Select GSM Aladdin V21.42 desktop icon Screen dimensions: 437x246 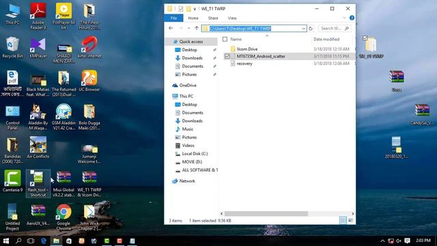pos(64,117)
